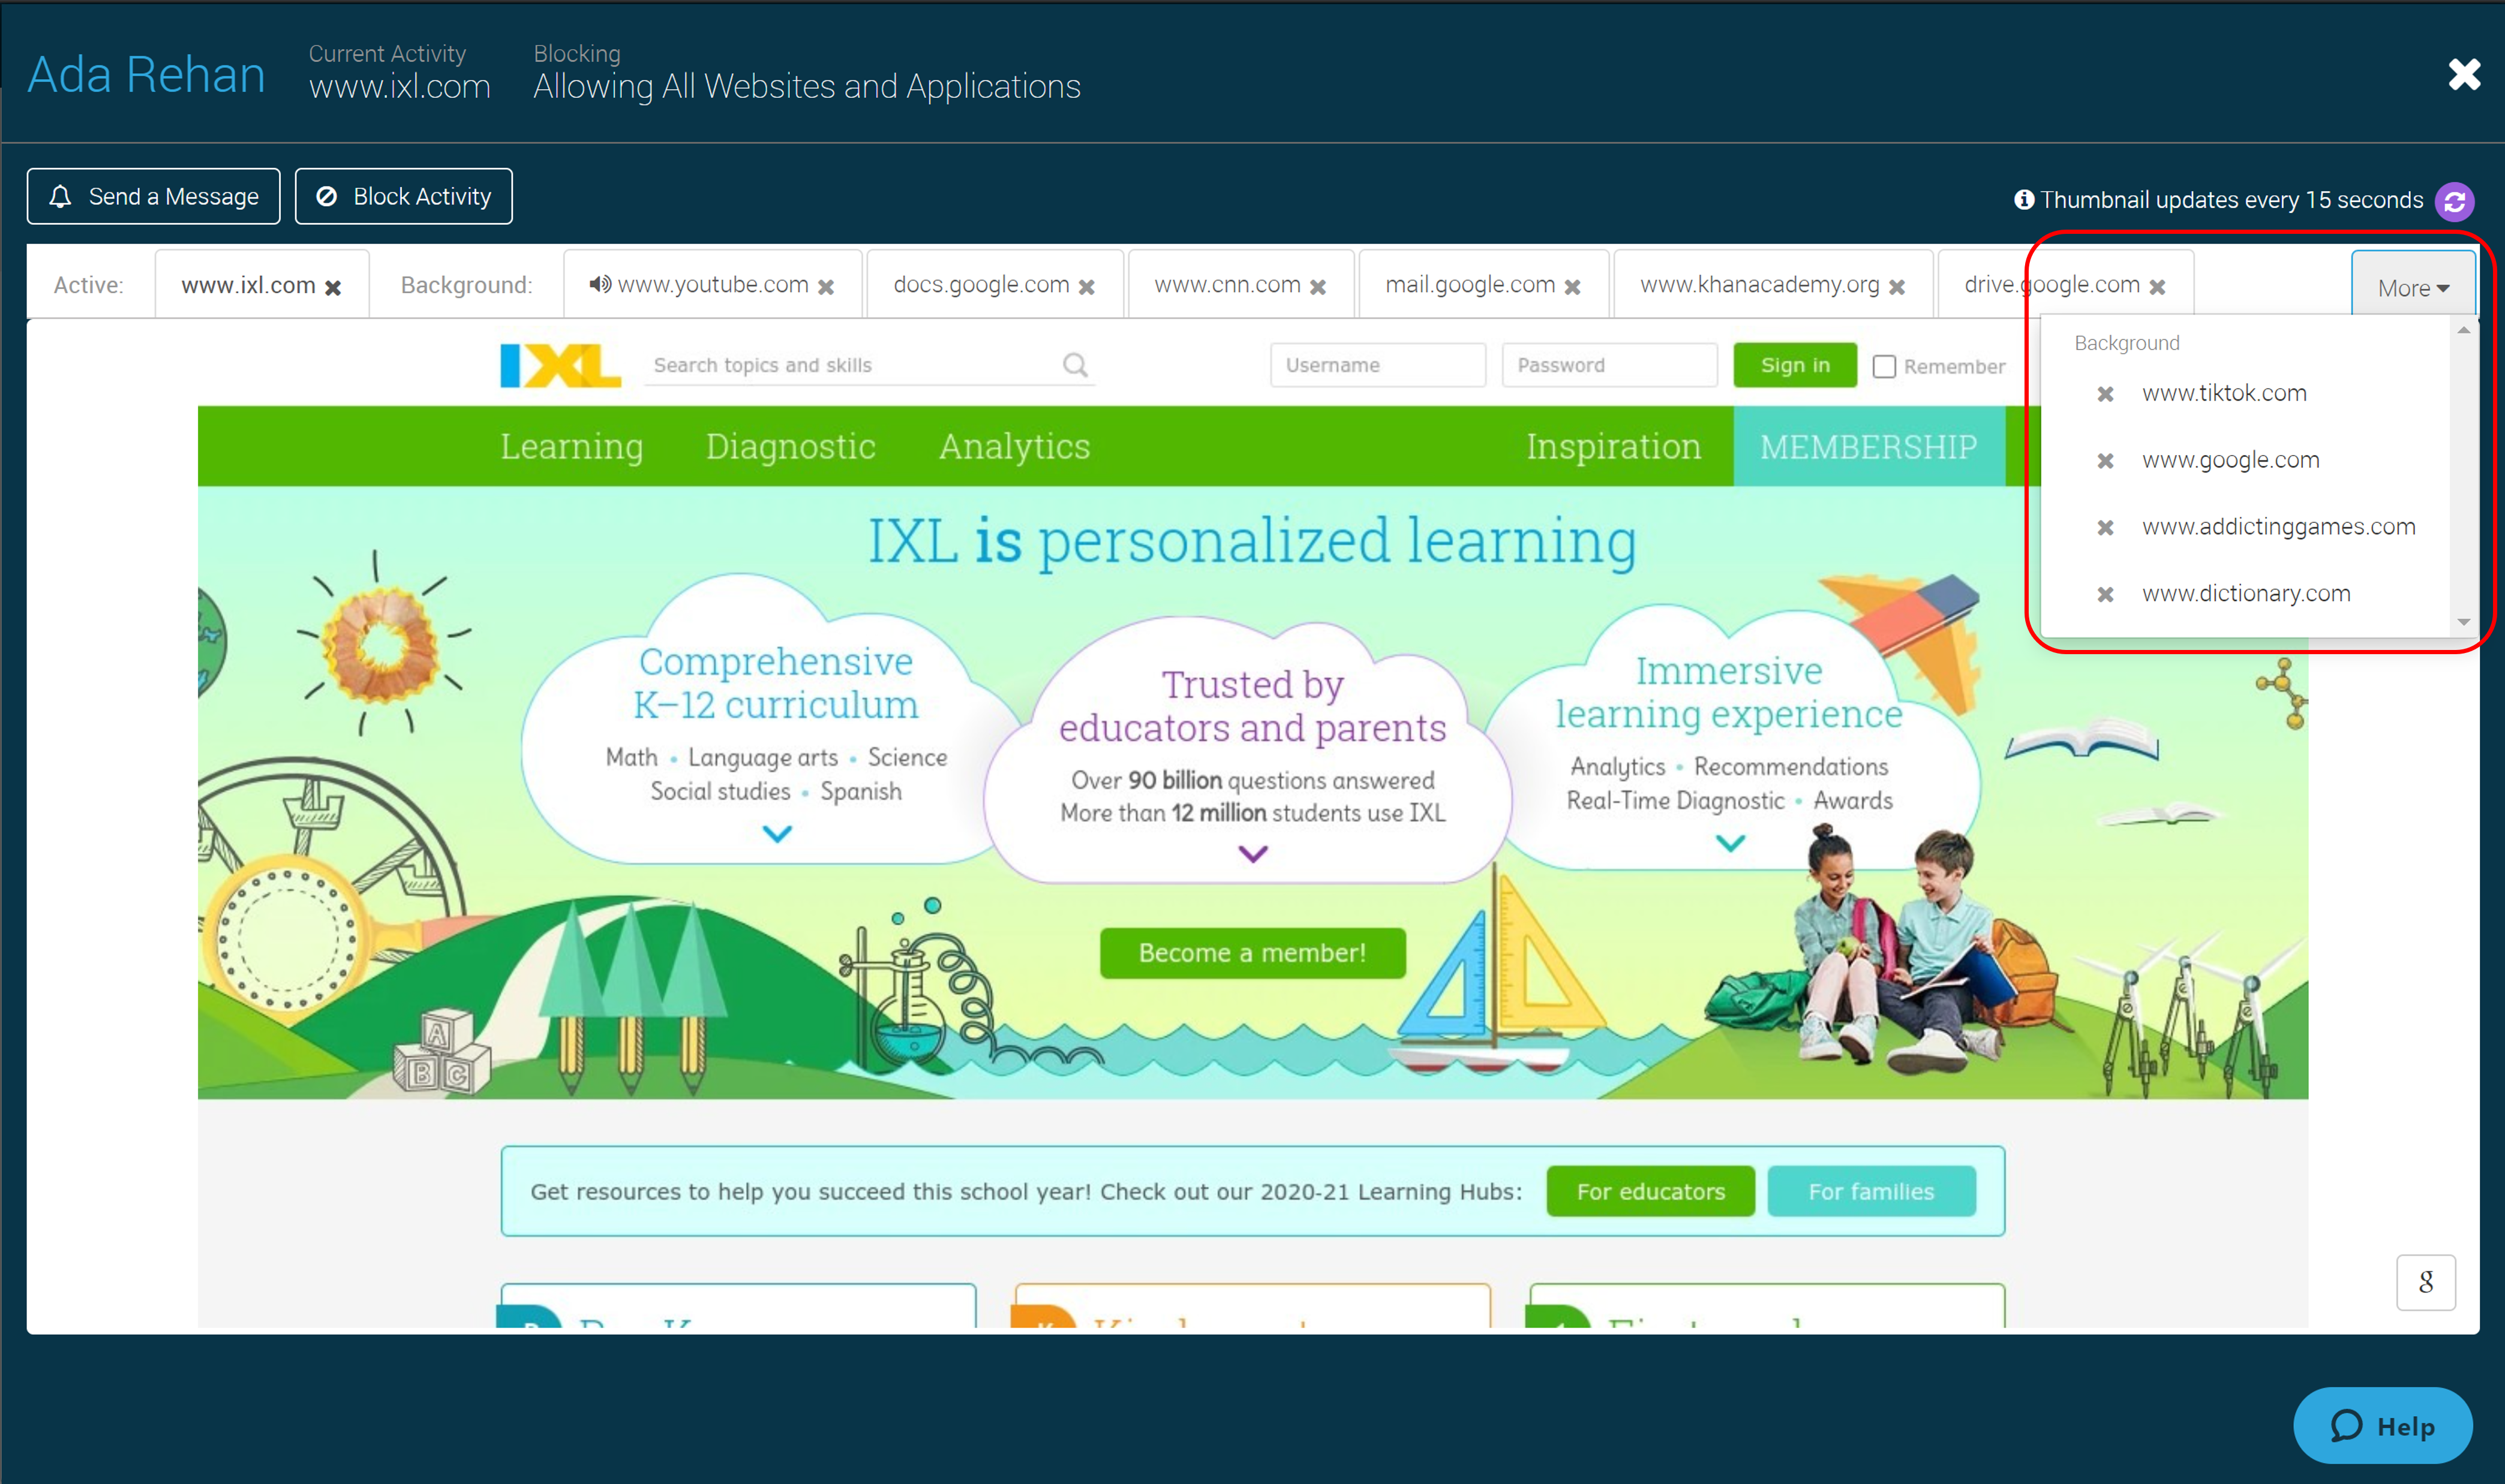Close www.google.com from the More list
Image resolution: width=2505 pixels, height=1484 pixels.
(2106, 461)
